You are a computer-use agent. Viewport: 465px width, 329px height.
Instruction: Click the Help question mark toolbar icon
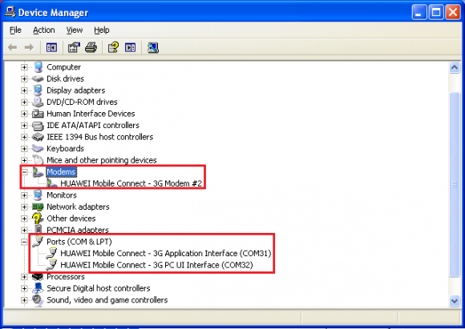(113, 47)
